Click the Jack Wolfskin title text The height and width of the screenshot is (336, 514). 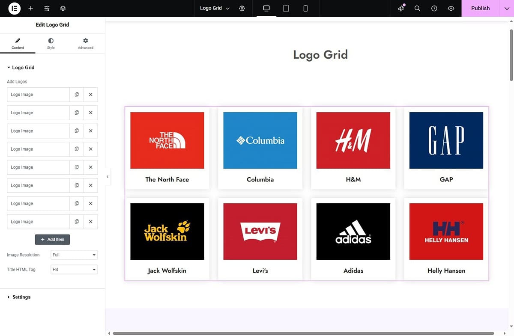coord(167,271)
